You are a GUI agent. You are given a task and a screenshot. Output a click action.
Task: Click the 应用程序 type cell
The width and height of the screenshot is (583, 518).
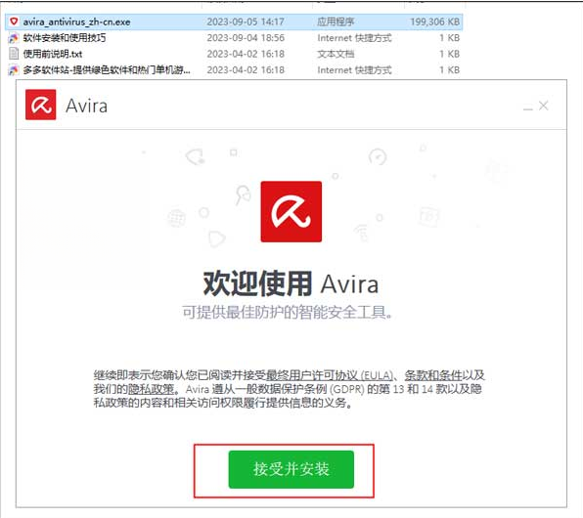point(336,22)
